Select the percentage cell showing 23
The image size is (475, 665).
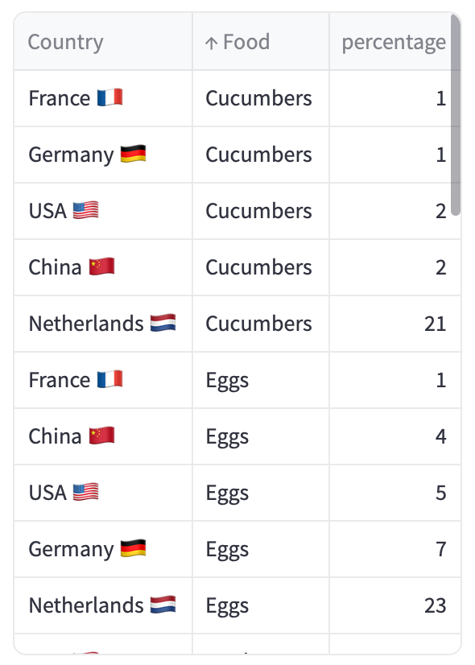394,606
